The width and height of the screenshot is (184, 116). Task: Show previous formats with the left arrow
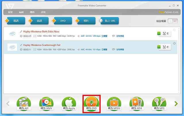[8, 104]
